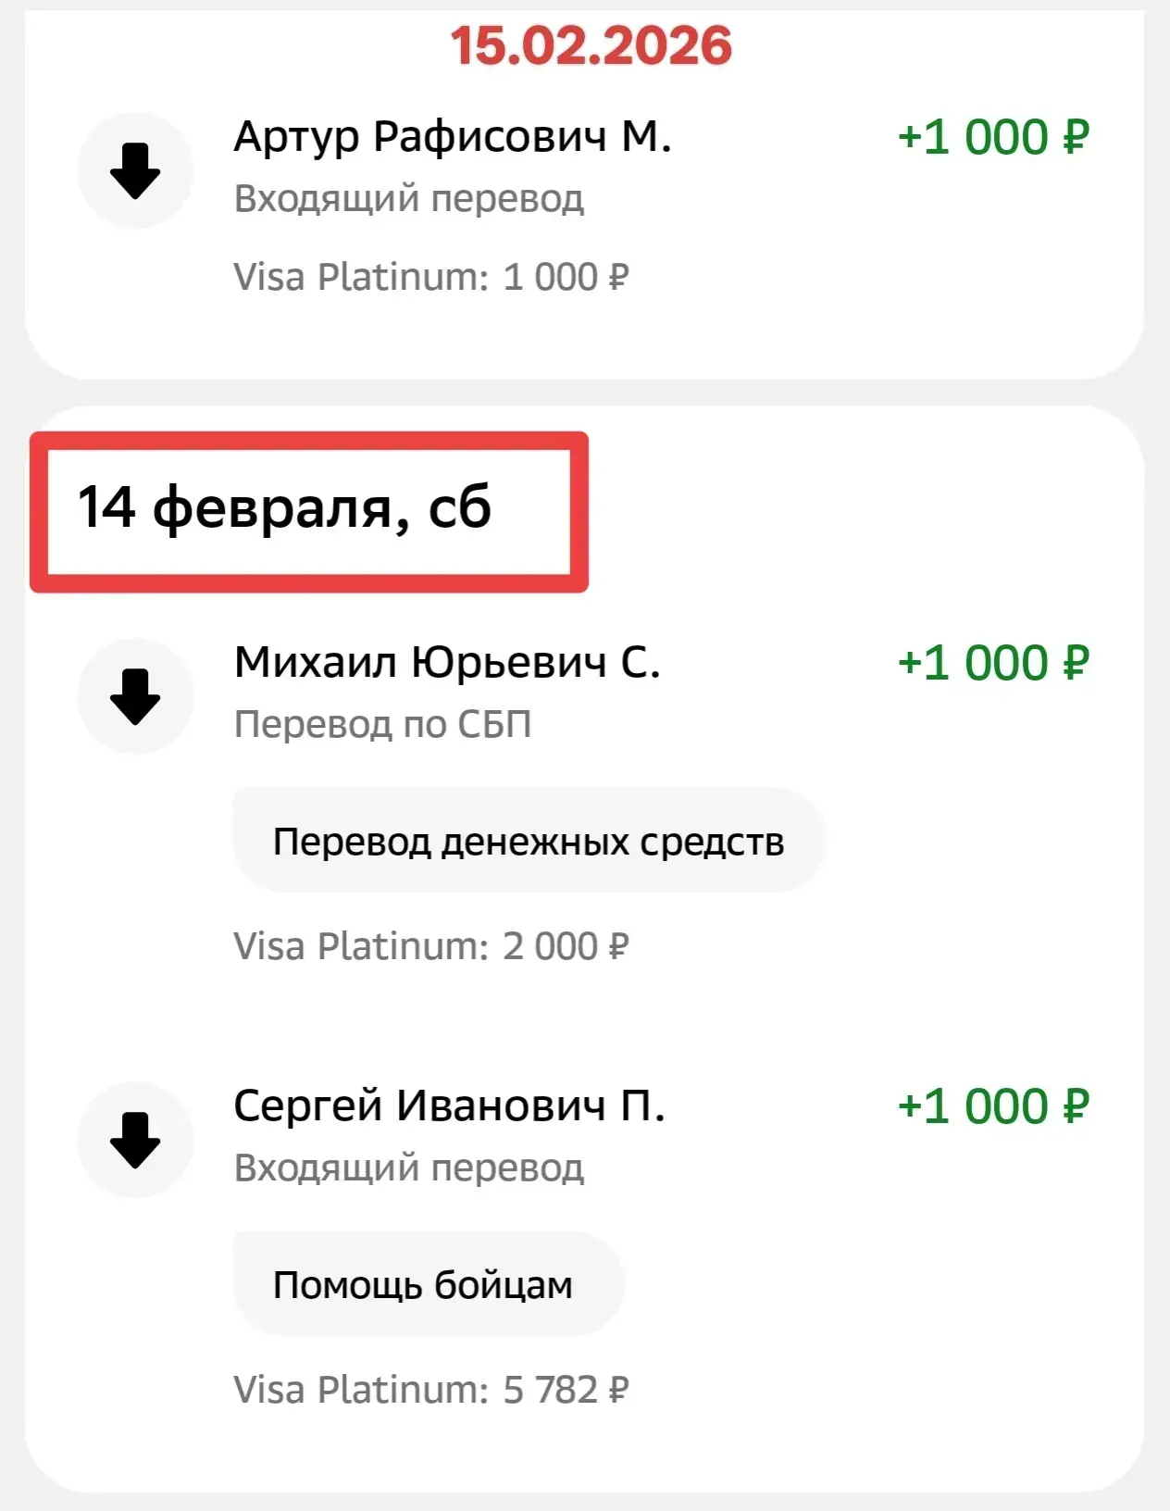Click the +1 000 ₽ amount for Михаил
The width and height of the screenshot is (1170, 1511).
992,664
